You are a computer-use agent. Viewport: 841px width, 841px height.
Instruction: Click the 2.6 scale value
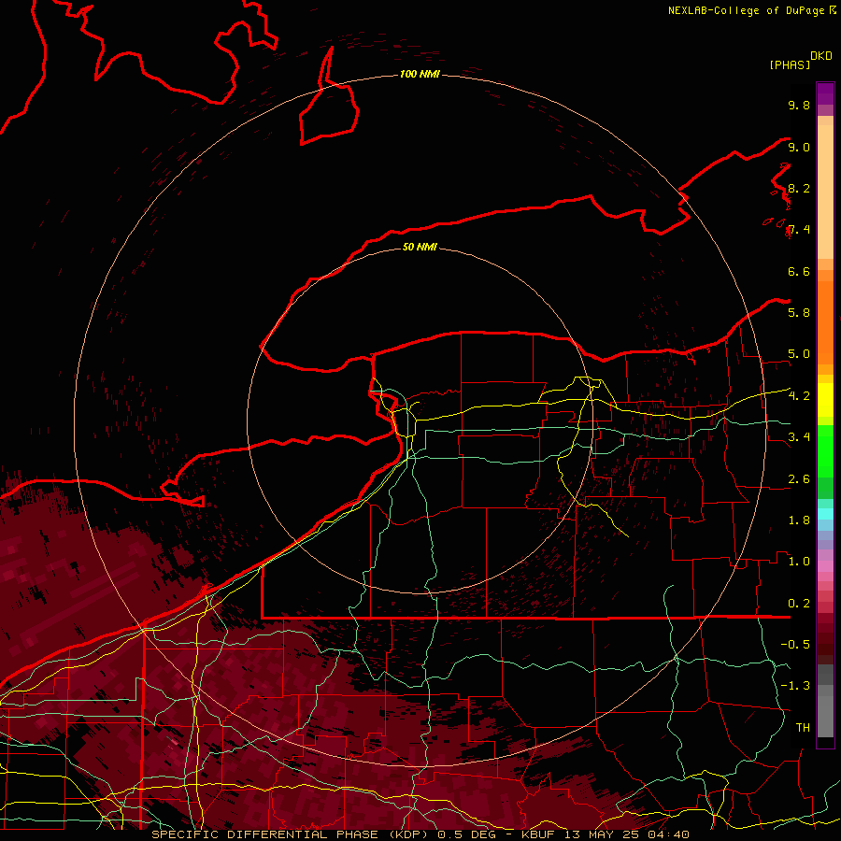click(799, 479)
